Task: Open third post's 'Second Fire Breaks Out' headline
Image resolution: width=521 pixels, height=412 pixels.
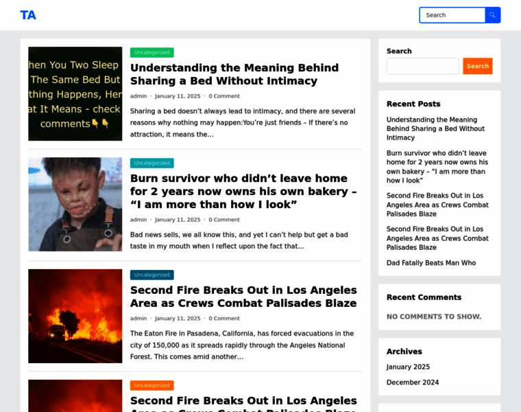Action: pyautogui.click(x=243, y=297)
